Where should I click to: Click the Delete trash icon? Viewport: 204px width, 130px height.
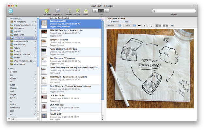(x=69, y=11)
